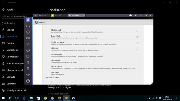Open the BlueStacks network/keyboard mapping icon
Image resolution: width=180 pixels, height=101 pixels.
(131, 15)
